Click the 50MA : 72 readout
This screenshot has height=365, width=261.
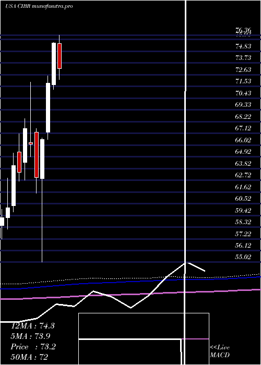click(29, 357)
